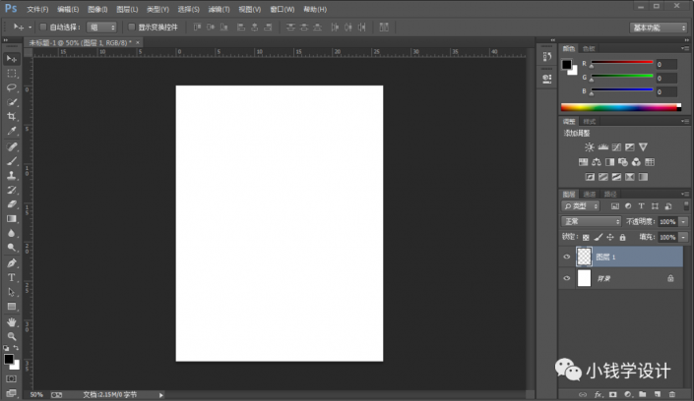Enable the 显示变换控件 checkbox
This screenshot has width=694, height=401.
tap(131, 28)
